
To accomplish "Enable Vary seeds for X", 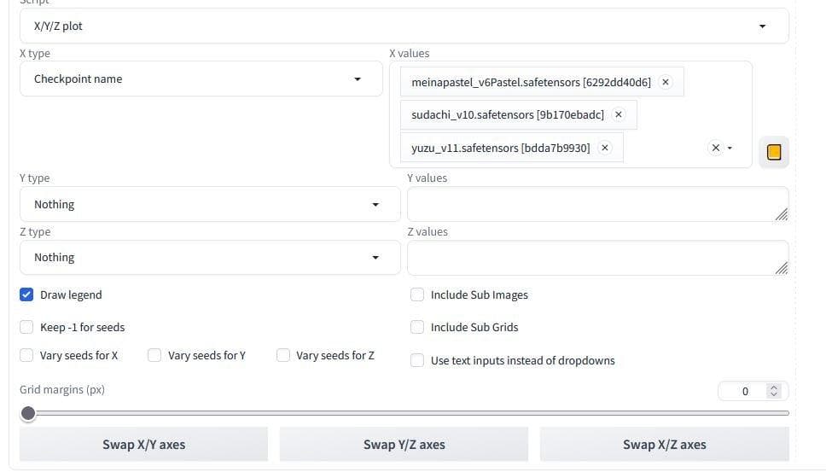I will pos(26,356).
